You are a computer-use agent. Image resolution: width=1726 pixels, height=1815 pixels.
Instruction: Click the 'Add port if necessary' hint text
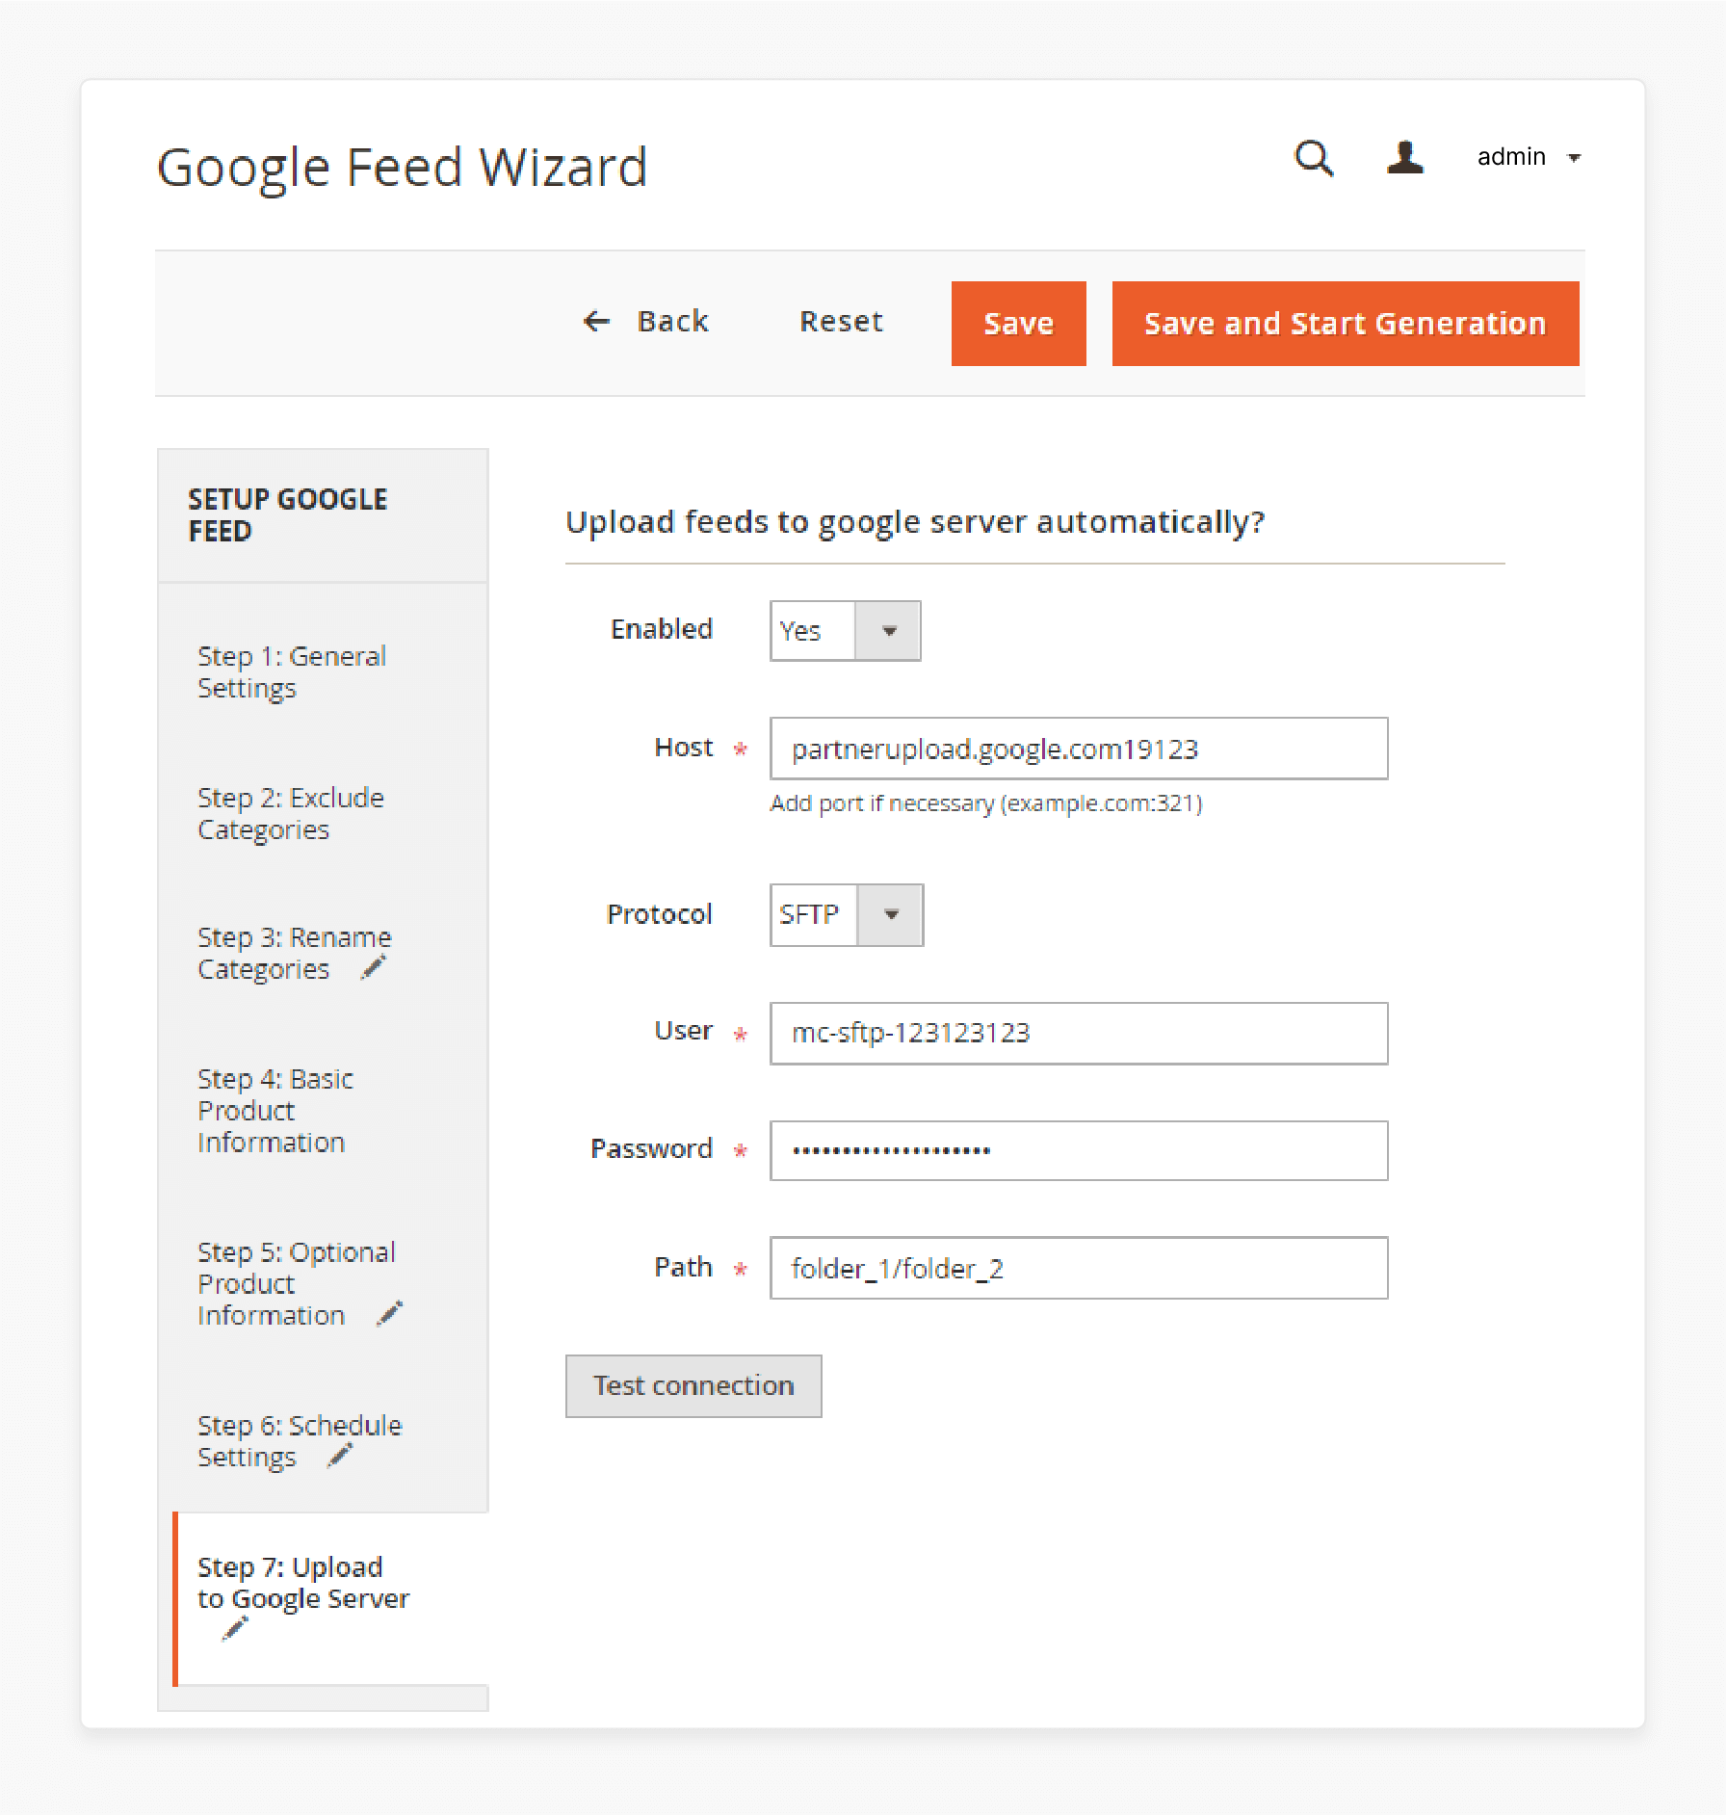click(985, 803)
